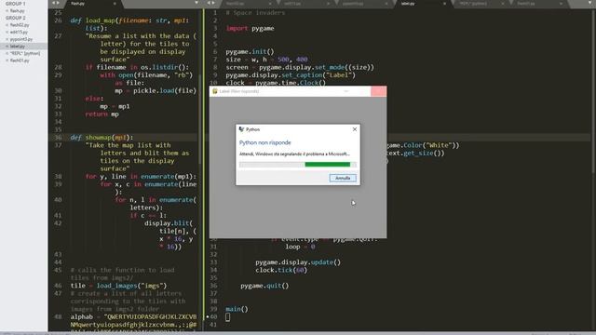Click 'pygame.display.update()' line
This screenshot has height=335, width=596.
pyautogui.click(x=298, y=262)
